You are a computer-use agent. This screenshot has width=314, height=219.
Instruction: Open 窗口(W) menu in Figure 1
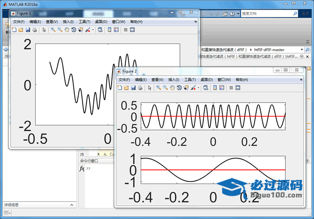tap(119, 22)
